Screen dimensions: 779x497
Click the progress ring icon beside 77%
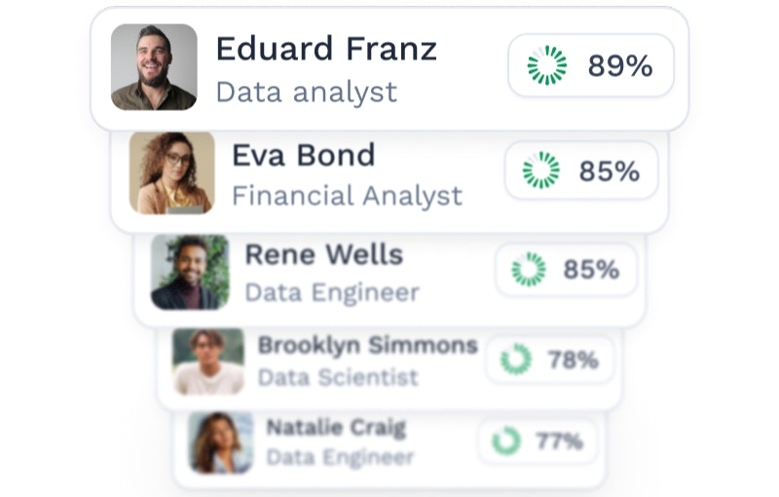pyautogui.click(x=506, y=440)
